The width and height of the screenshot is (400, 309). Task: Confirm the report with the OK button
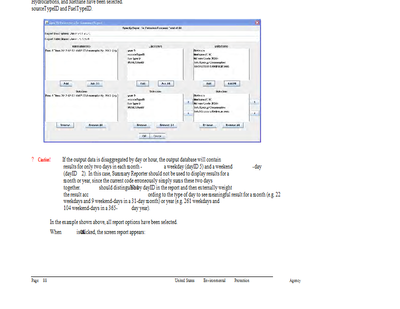144,135
